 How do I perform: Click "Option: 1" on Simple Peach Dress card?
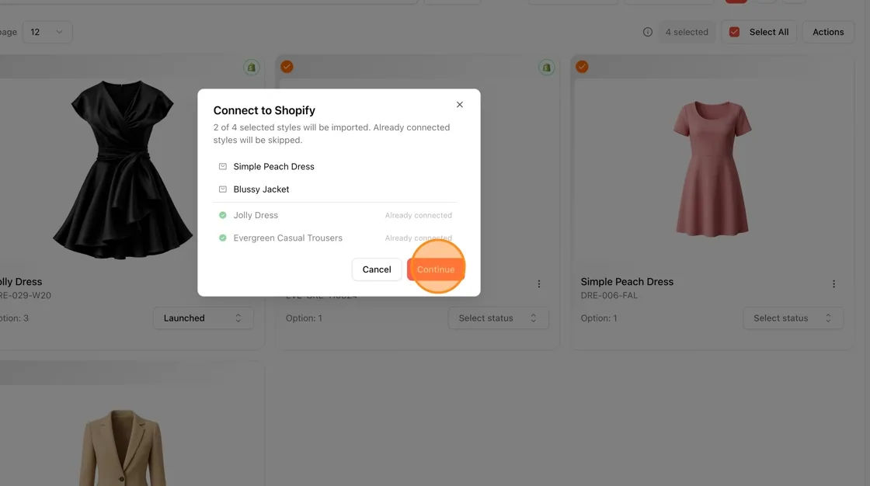coord(599,318)
